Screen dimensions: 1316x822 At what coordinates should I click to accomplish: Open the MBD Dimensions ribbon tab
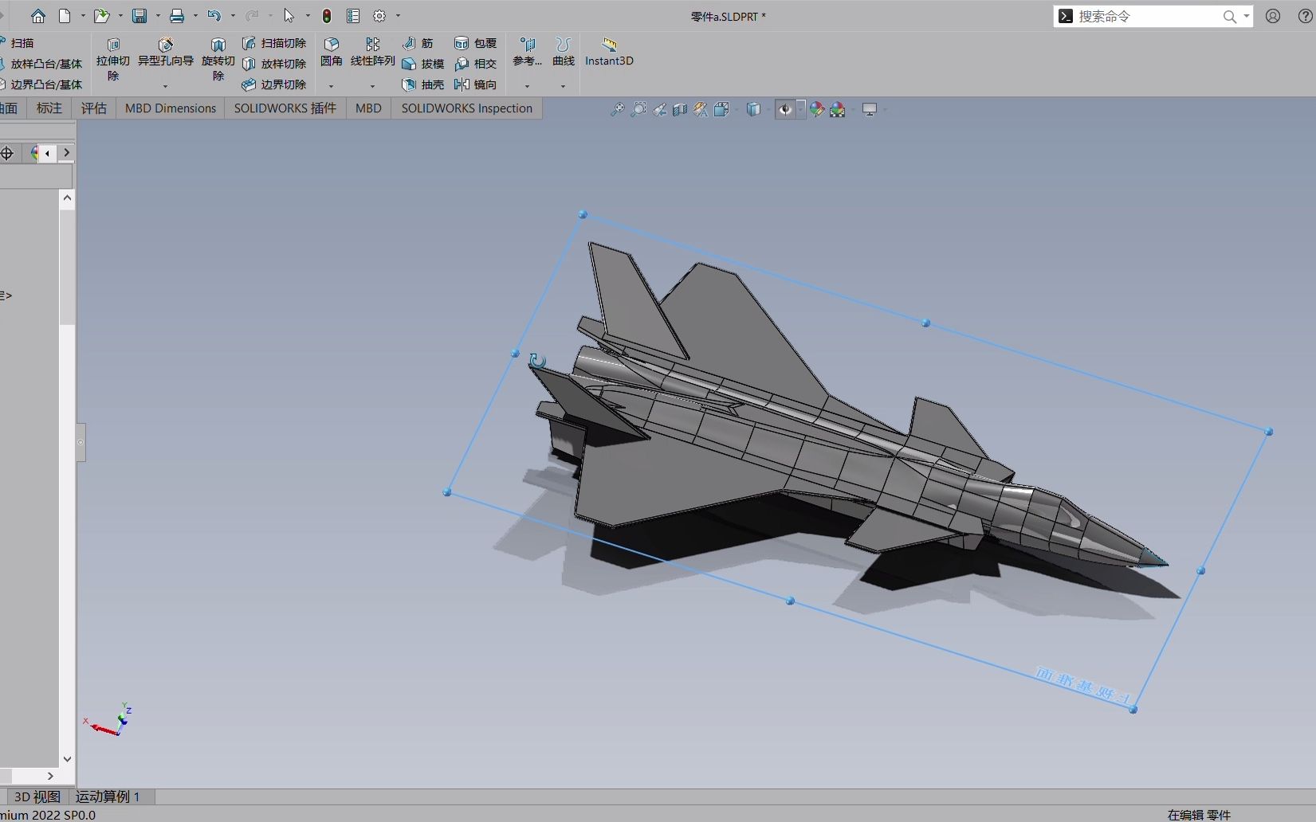[170, 108]
